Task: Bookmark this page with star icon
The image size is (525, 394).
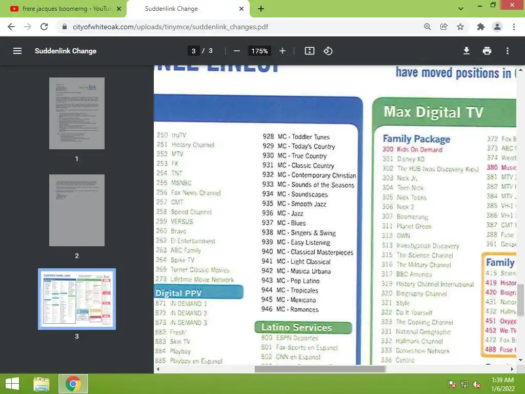Action: click(x=460, y=27)
